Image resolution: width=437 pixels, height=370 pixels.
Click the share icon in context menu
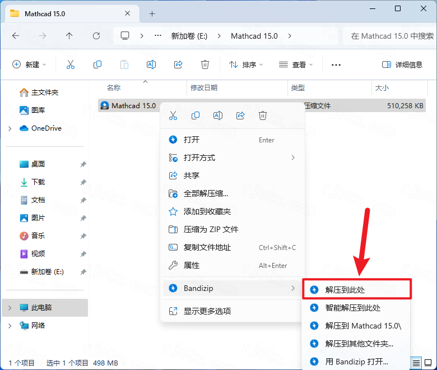[x=240, y=115]
